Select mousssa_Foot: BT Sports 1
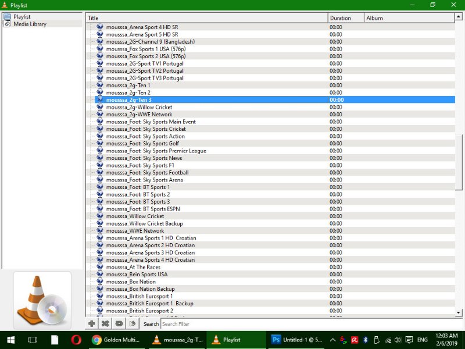The height and width of the screenshot is (349, 465). [138, 187]
